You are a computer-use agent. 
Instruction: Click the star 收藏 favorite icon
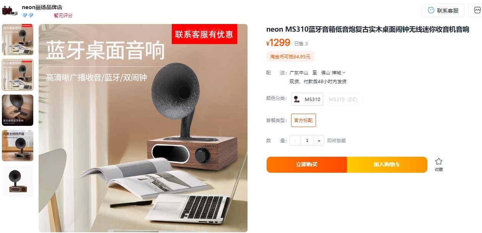pos(439,161)
